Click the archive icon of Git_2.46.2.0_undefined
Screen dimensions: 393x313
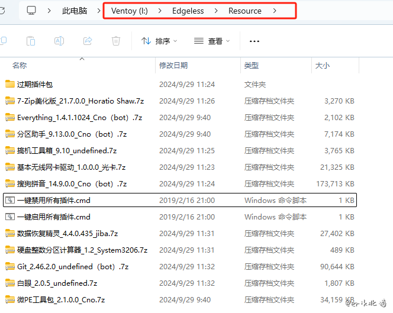9,267
